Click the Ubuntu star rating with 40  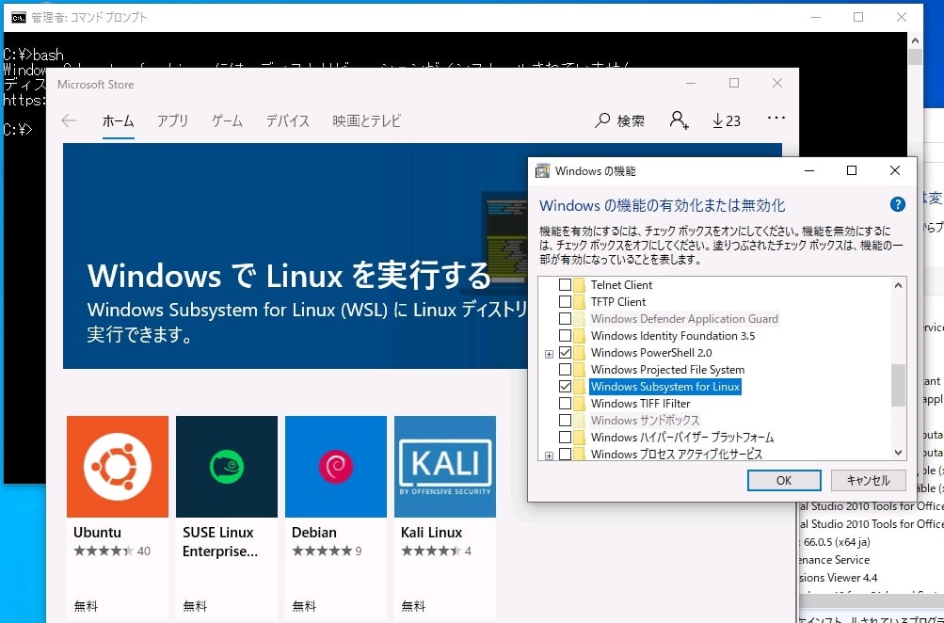112,551
